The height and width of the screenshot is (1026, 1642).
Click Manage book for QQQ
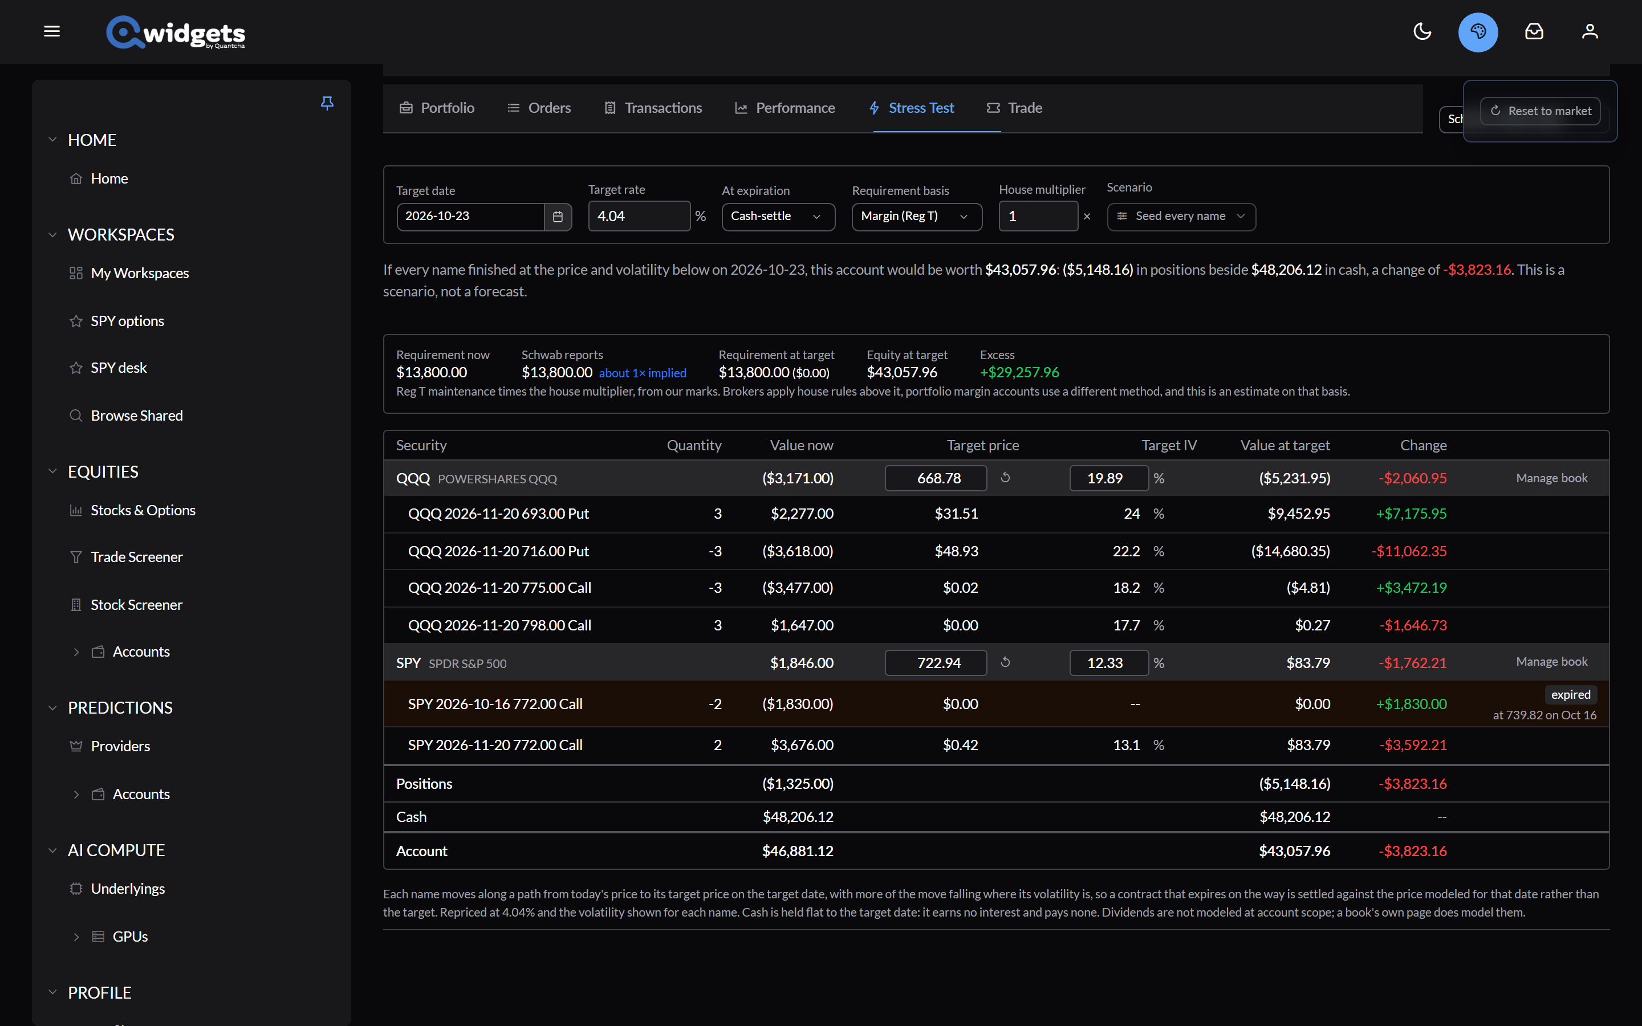click(1552, 478)
